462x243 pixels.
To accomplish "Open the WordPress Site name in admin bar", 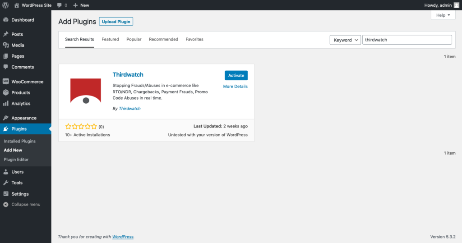I will [x=37, y=5].
